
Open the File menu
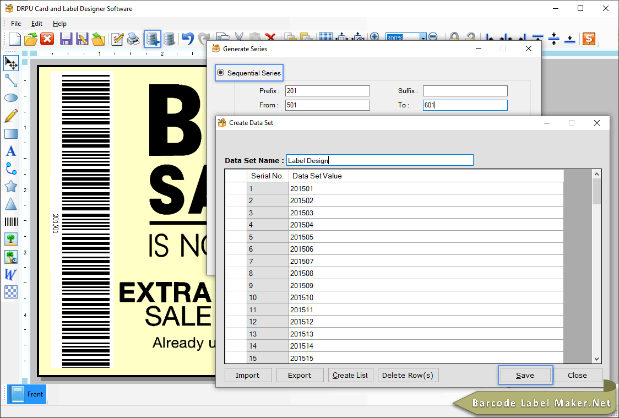[16, 24]
